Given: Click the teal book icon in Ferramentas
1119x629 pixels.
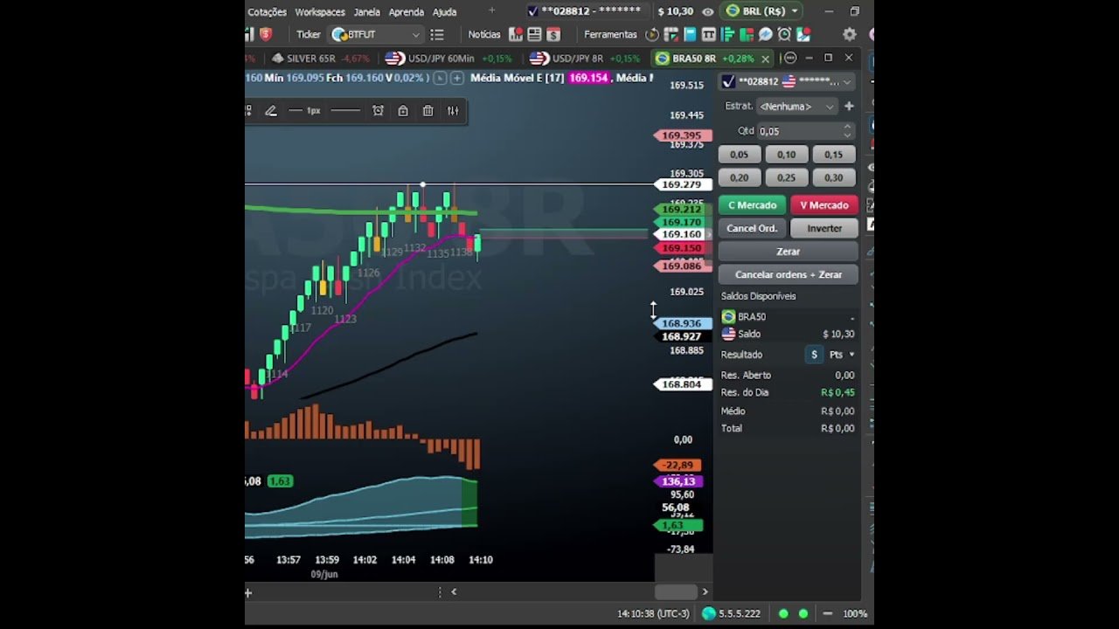Looking at the screenshot, I should tap(690, 35).
